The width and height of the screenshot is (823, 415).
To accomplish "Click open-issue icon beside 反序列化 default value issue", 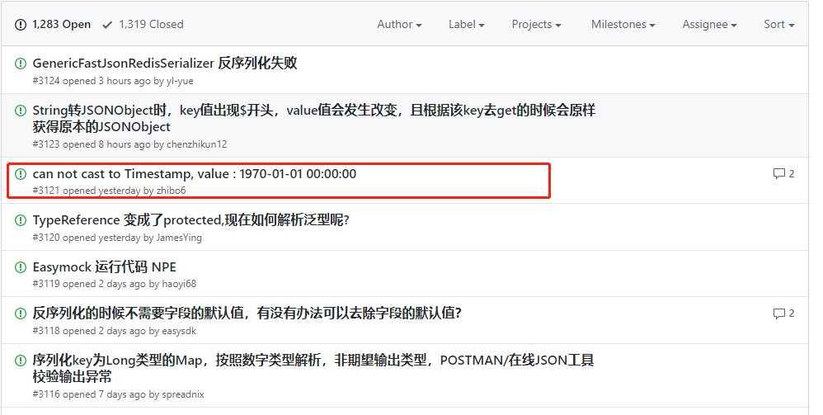I will [21, 314].
